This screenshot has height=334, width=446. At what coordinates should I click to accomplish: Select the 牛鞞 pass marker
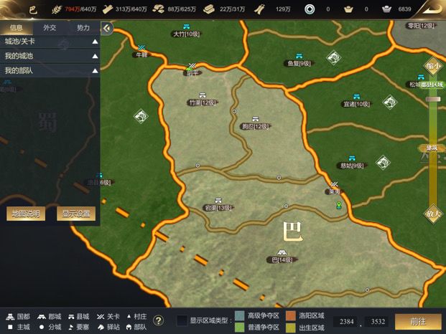(141, 47)
